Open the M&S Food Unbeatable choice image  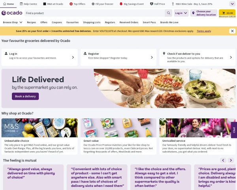click(39, 128)
